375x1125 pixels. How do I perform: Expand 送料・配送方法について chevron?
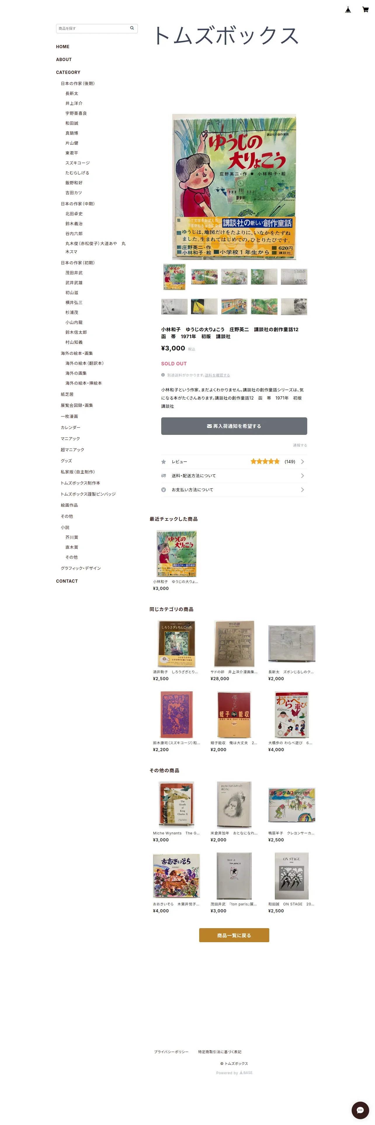(302, 475)
